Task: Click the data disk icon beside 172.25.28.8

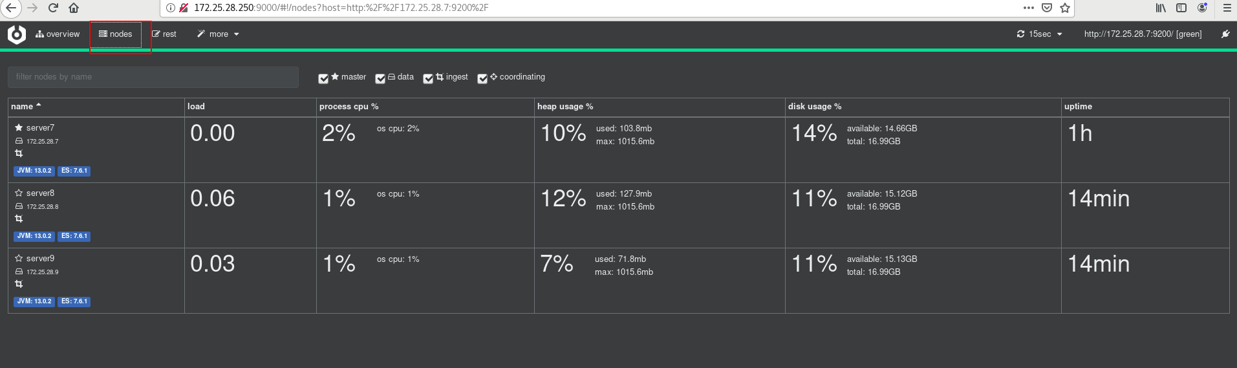Action: [19, 206]
